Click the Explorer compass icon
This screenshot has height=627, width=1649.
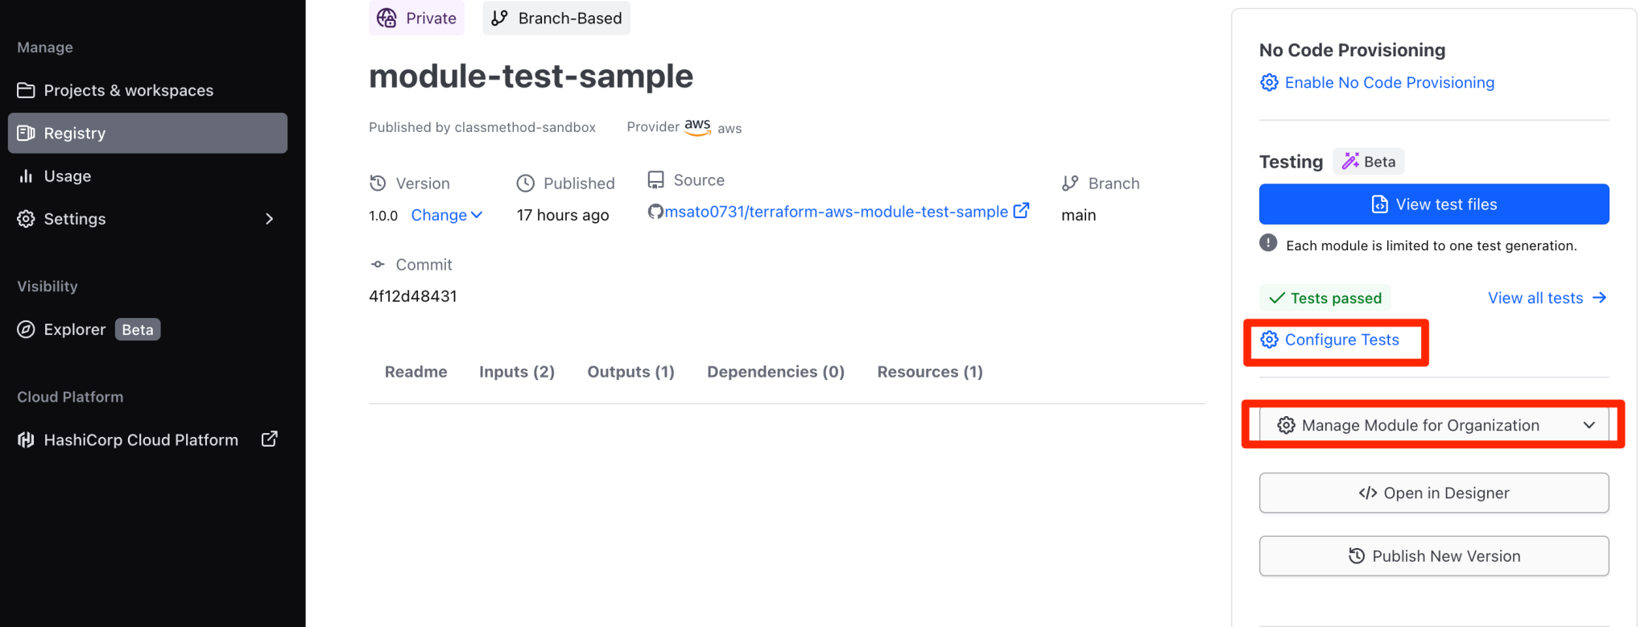pos(25,328)
